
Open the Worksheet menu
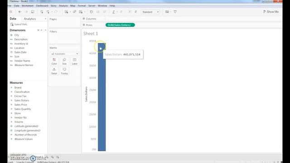[28, 6]
